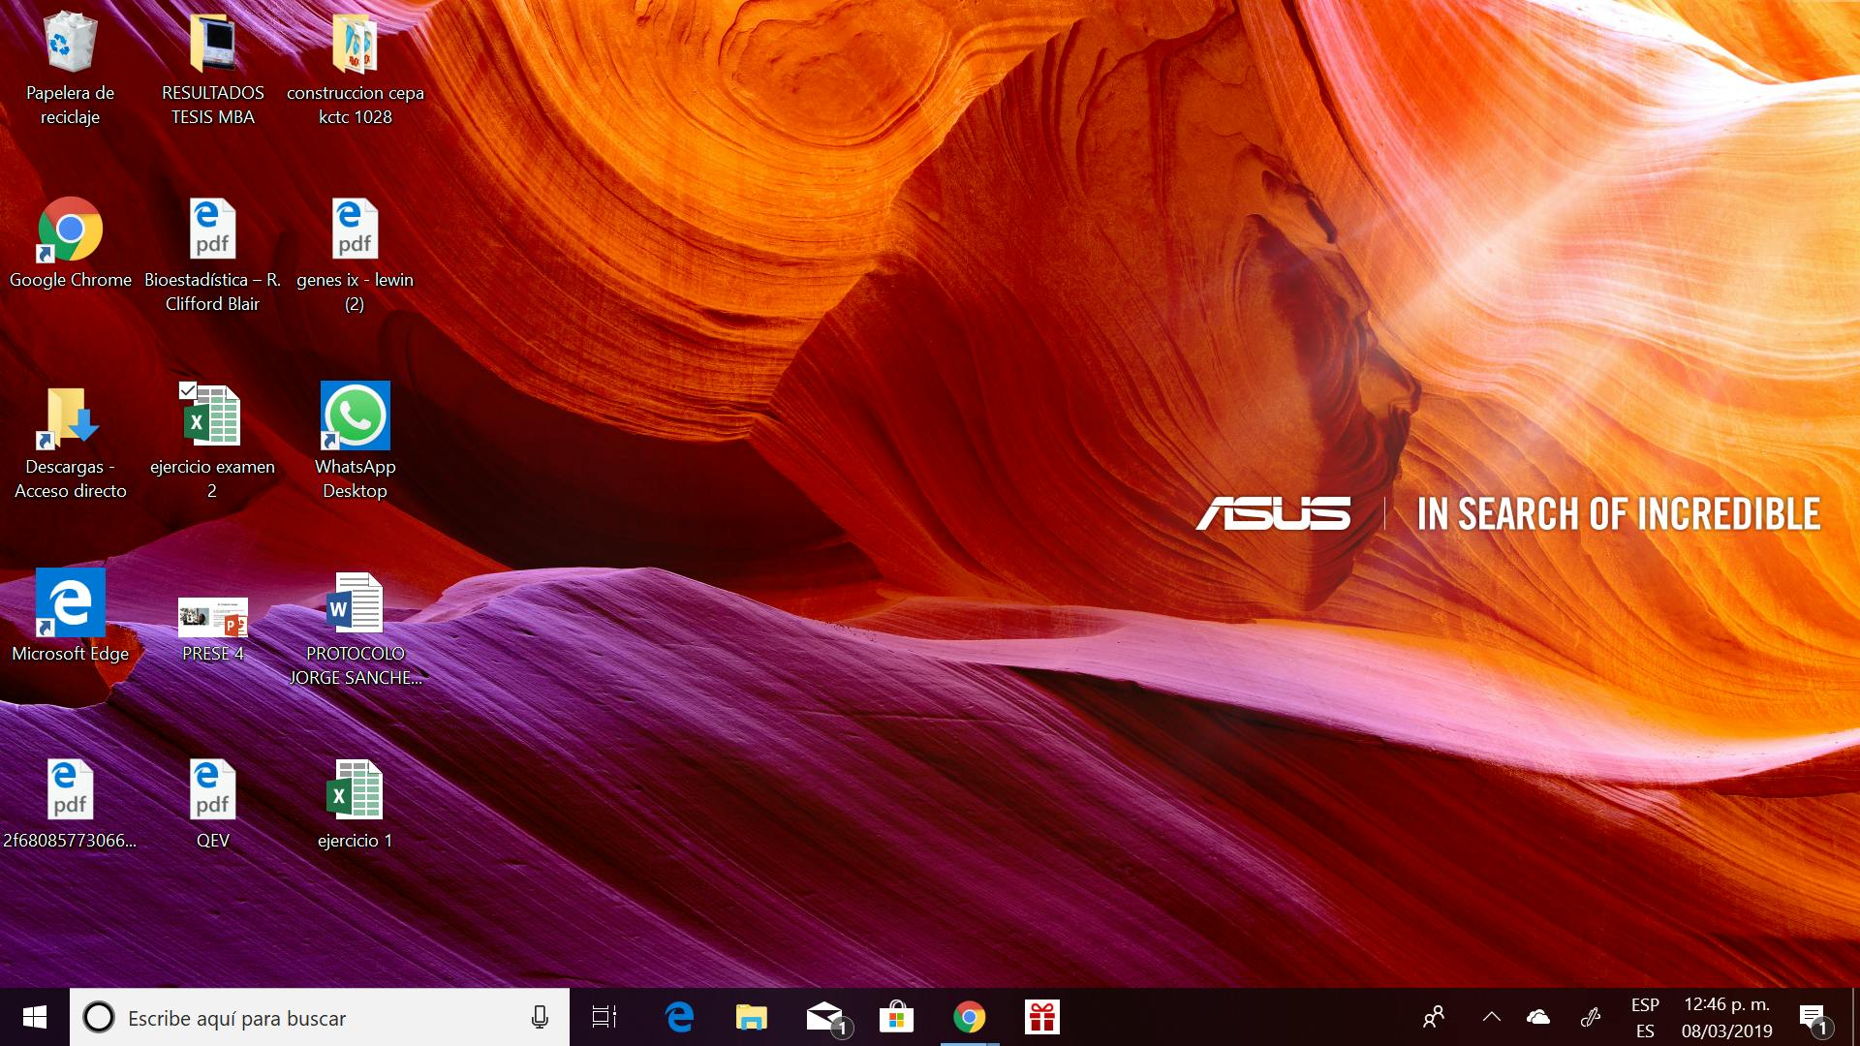Select the genes ix - lewin (2) PDF

[355, 255]
